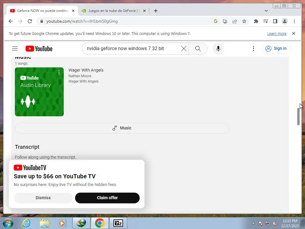This screenshot has height=229, width=305.
Task: Open Google search side icon in address bar
Action: tap(216, 21)
